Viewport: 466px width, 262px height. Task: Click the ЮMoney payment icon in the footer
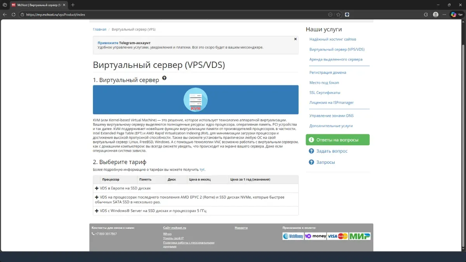tap(315, 236)
